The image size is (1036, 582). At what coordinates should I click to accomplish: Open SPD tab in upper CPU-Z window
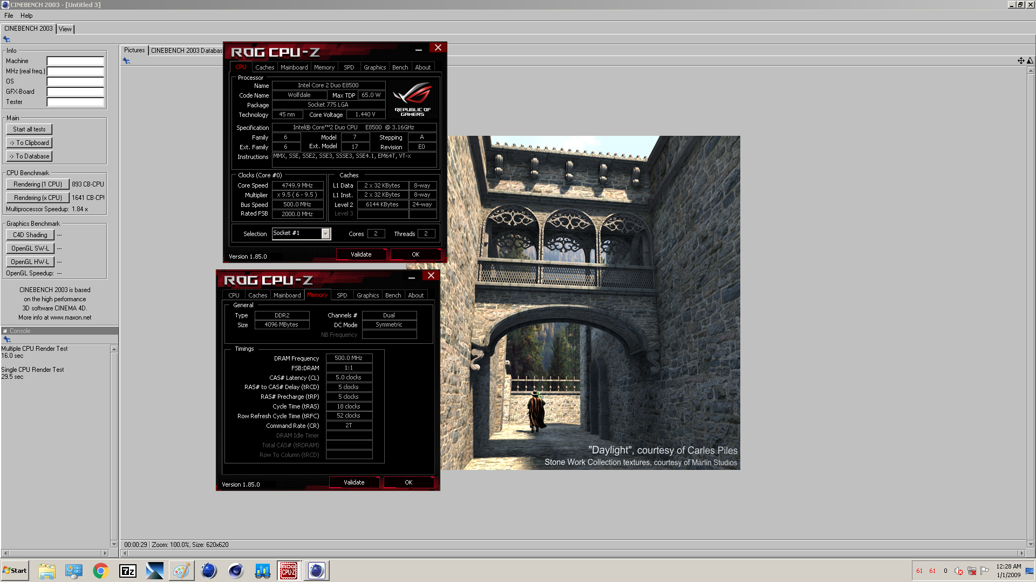point(349,67)
